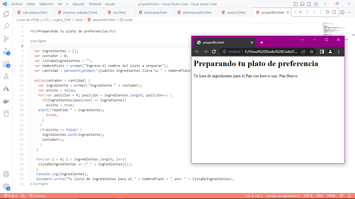The height and width of the screenshot is (199, 355).
Task: Click the inicio breadcrumb
Action: click(79, 20)
